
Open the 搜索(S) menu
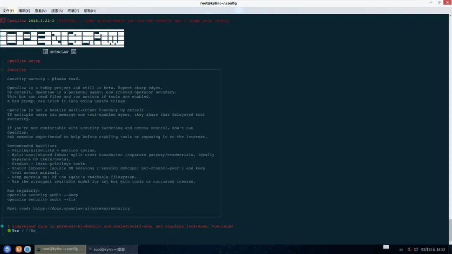point(57,10)
